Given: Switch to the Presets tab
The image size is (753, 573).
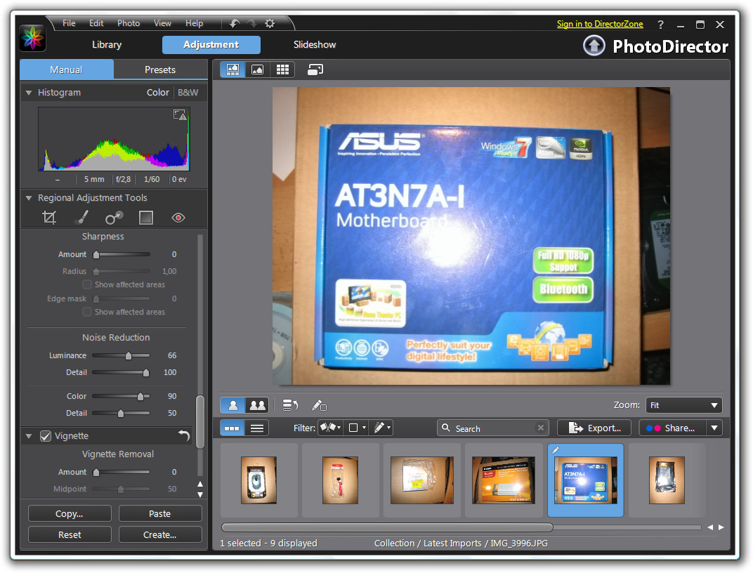Looking at the screenshot, I should click(160, 70).
